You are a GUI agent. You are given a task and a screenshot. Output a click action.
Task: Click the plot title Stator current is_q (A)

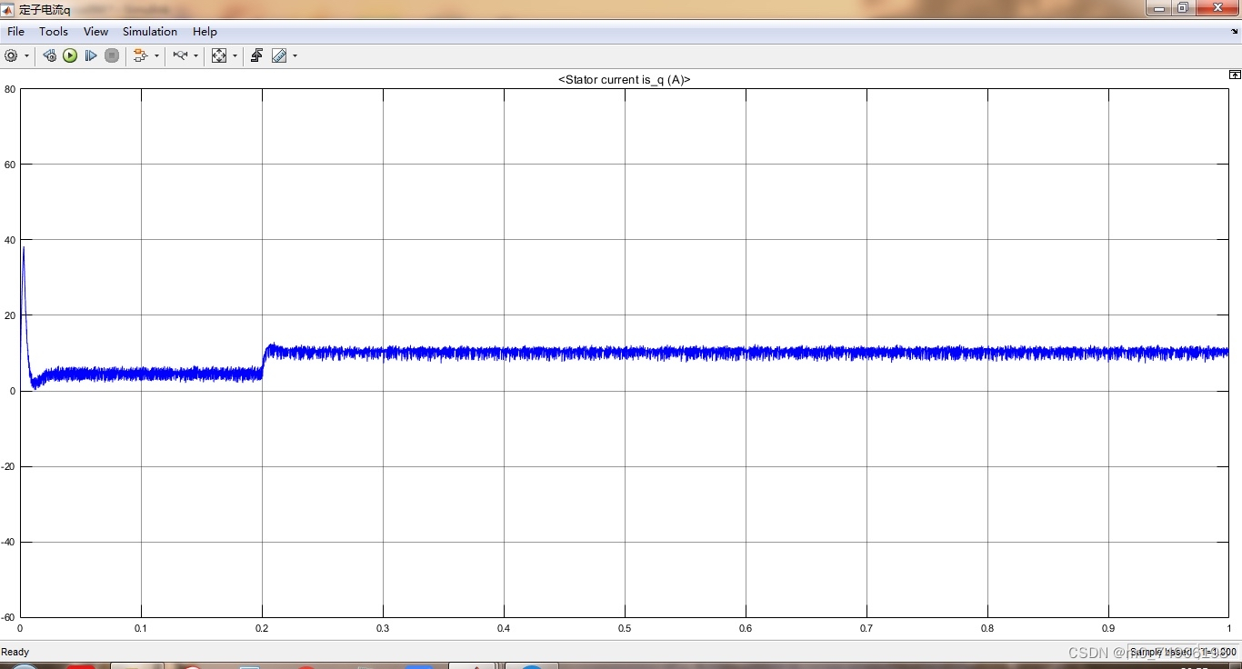(x=624, y=80)
